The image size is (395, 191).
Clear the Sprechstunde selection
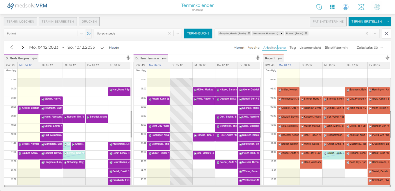pyautogui.click(x=169, y=33)
